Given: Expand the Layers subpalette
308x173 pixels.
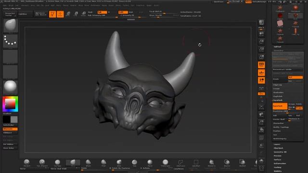Looking at the screenshot, I should (x=277, y=144).
